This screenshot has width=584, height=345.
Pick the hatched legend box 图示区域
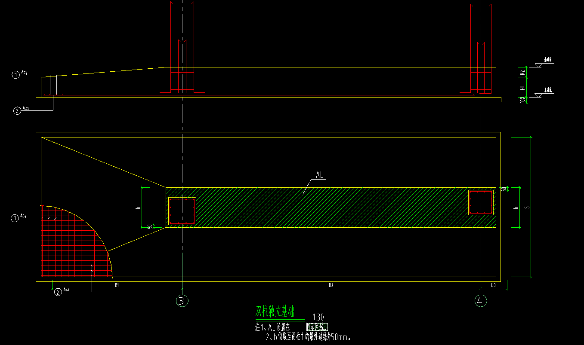317,327
